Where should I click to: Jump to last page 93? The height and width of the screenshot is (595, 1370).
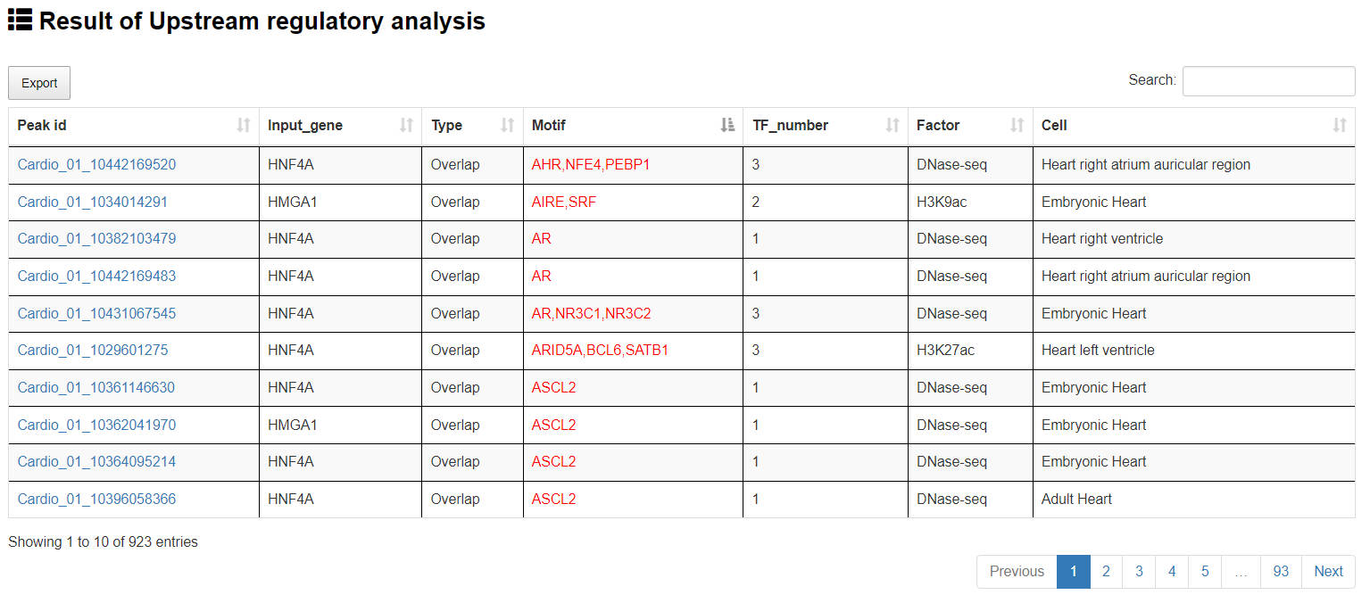(x=1281, y=572)
